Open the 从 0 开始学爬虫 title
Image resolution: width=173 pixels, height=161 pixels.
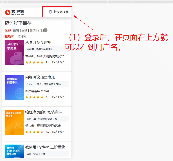[39, 42]
